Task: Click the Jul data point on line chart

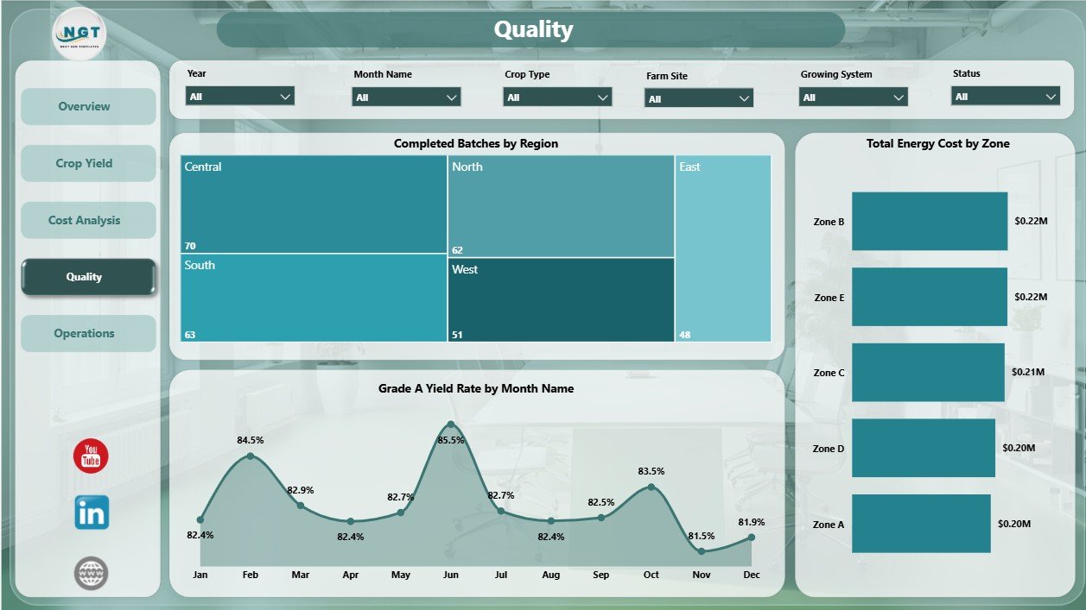Action: coord(501,511)
